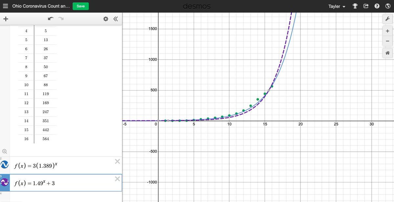
Task: Select table cell with value 442
Action: 46,130
